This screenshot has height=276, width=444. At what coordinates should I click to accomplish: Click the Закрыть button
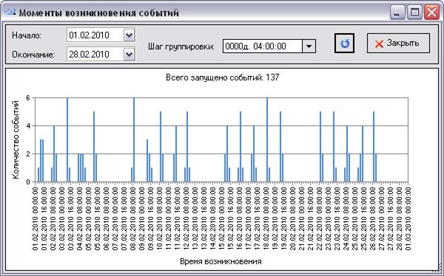click(x=398, y=44)
